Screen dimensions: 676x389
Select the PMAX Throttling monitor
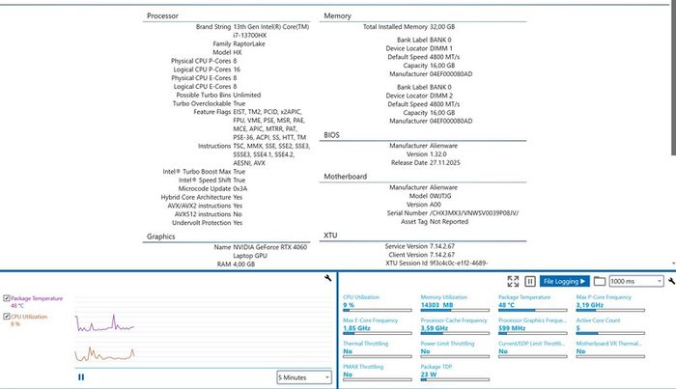click(378, 373)
